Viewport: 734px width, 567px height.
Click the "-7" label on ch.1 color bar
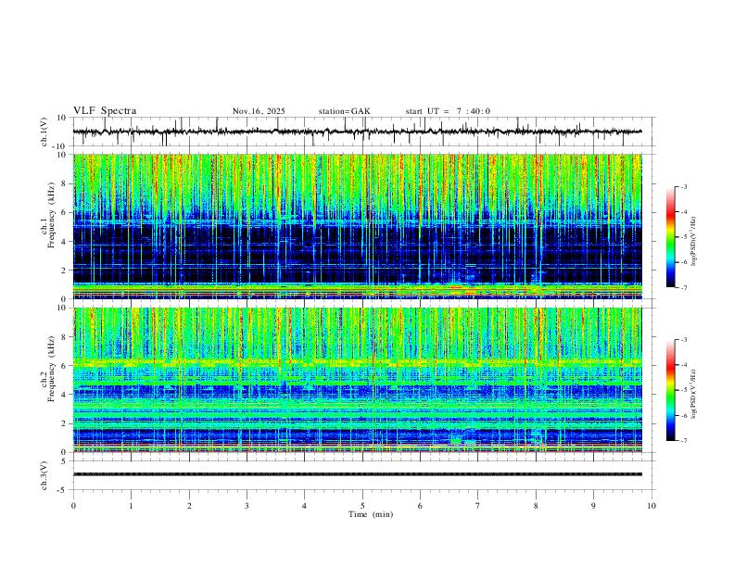click(x=683, y=288)
